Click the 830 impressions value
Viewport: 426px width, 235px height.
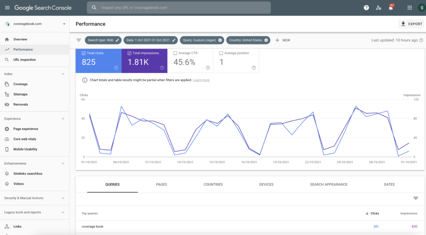(414, 227)
